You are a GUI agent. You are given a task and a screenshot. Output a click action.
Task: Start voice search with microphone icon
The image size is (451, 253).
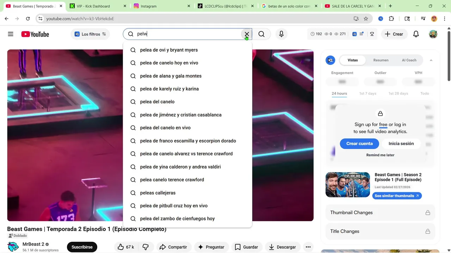281,34
